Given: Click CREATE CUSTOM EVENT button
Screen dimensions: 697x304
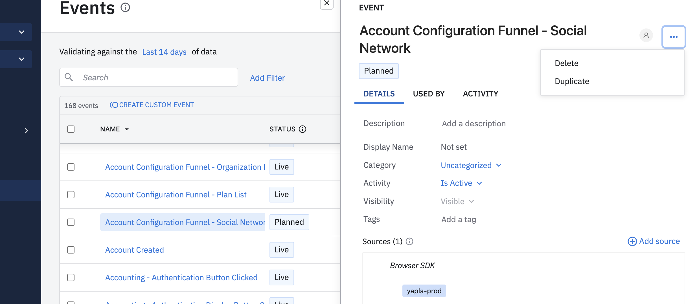Looking at the screenshot, I should coord(152,105).
